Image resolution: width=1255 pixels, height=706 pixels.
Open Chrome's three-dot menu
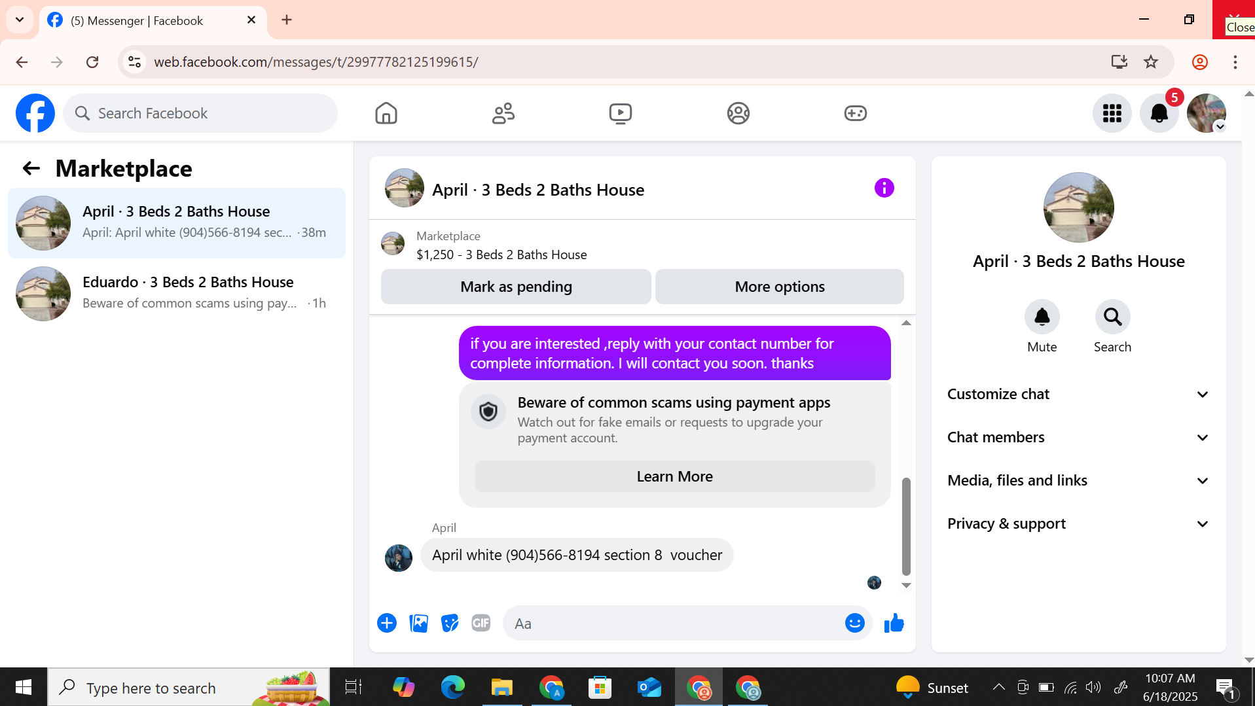point(1235,62)
